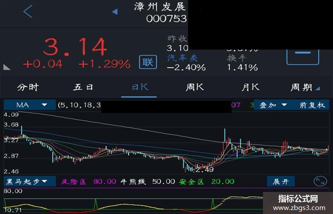Open the 叠加 overlay dropdown
The image size is (333, 214).
click(273, 105)
